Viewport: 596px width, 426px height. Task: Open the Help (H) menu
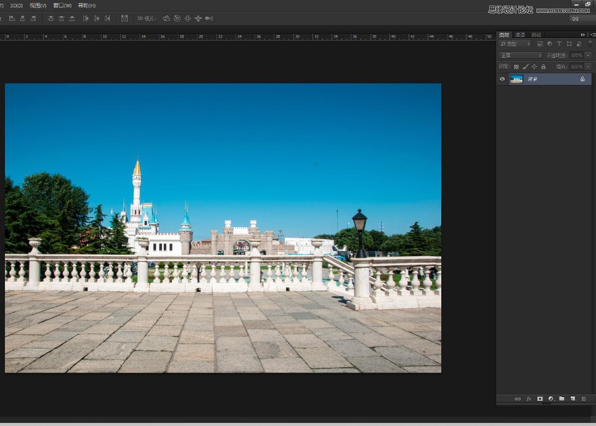[x=87, y=6]
